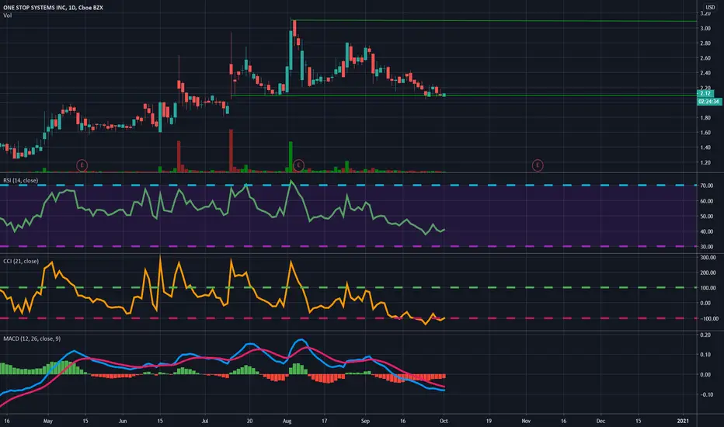This screenshot has height=427, width=724.
Task: Click the May label on time axis
Action: (48, 421)
